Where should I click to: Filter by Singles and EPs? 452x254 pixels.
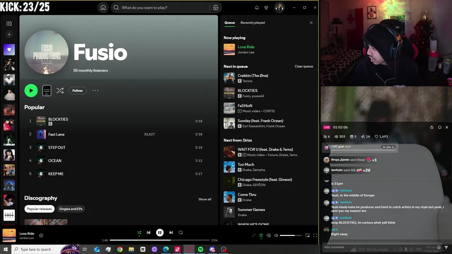tap(71, 209)
